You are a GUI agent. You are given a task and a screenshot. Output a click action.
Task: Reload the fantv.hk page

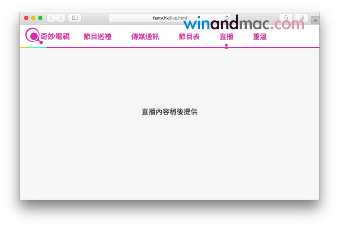click(x=226, y=18)
